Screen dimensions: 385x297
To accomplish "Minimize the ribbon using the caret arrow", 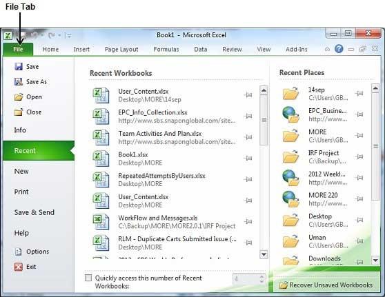I will [x=327, y=49].
